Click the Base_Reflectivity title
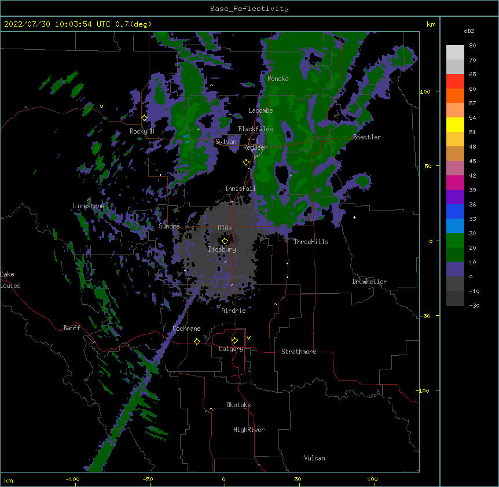 coord(249,9)
